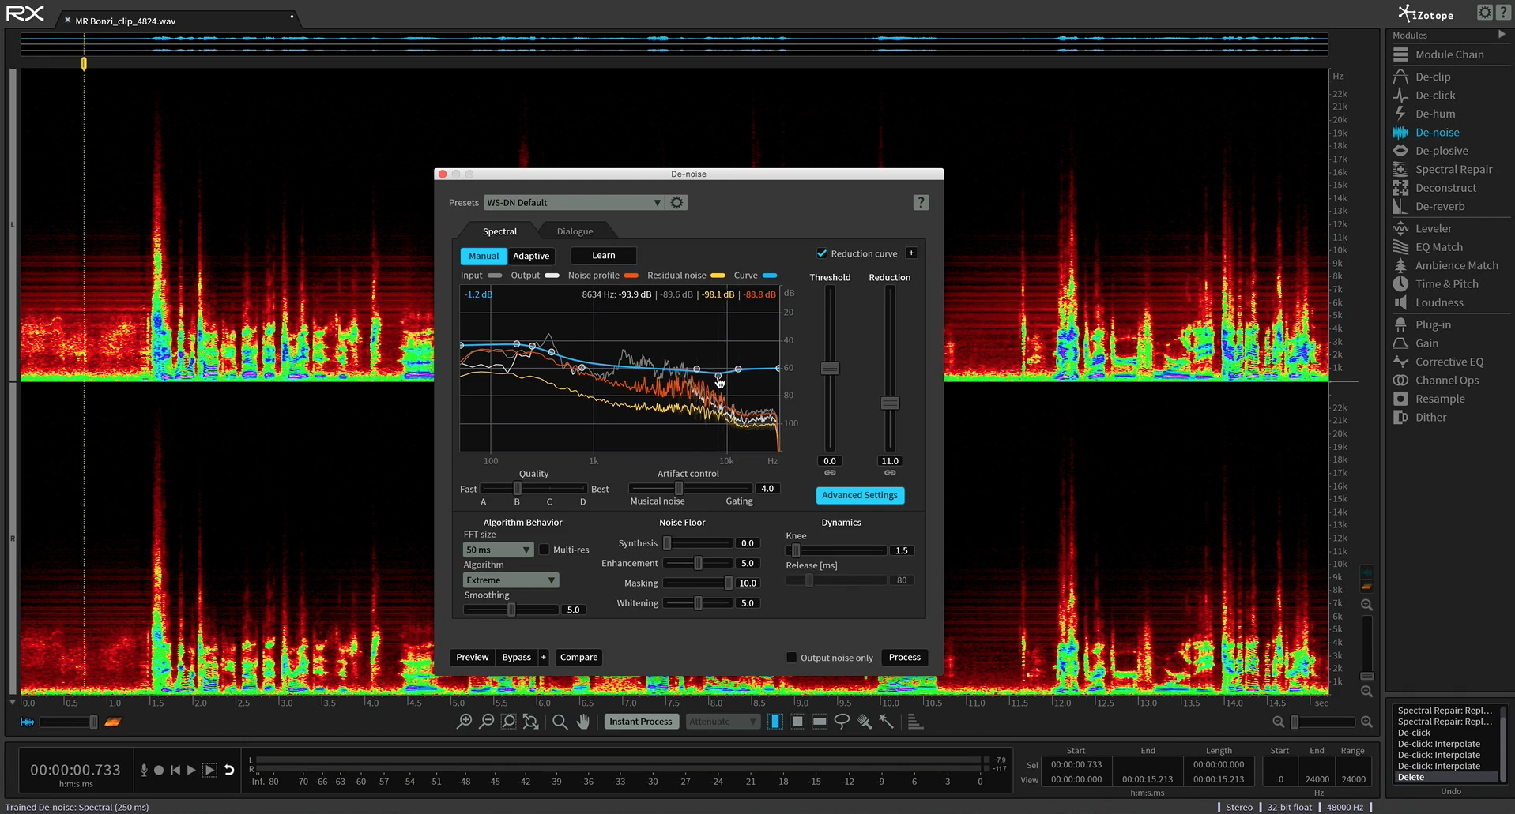Open the De-hum module
Screen dimensions: 1515x814
[1434, 114]
